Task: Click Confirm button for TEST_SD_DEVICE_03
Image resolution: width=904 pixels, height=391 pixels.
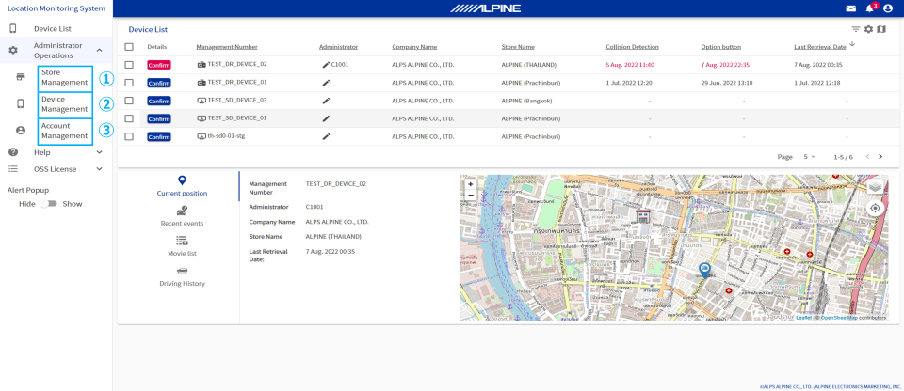Action: pos(158,101)
